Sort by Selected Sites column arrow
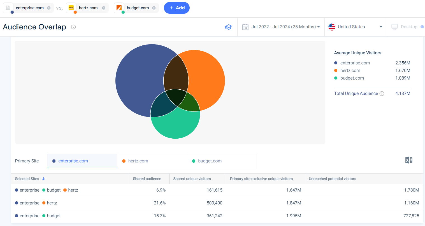This screenshot has height=226, width=425. 43,179
